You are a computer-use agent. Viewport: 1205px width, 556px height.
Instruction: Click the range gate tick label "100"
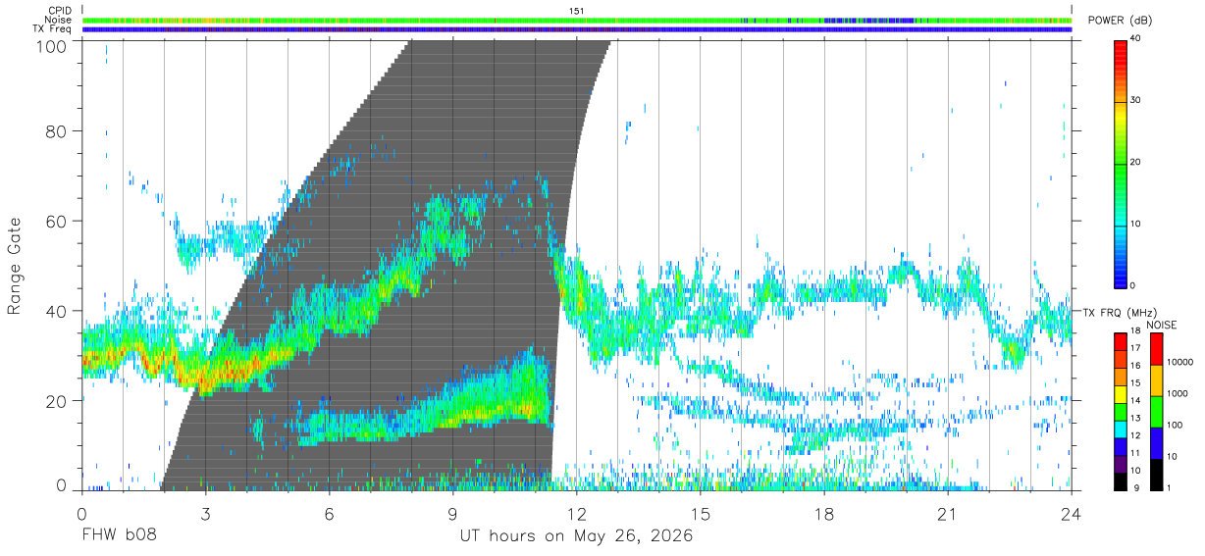click(x=52, y=46)
